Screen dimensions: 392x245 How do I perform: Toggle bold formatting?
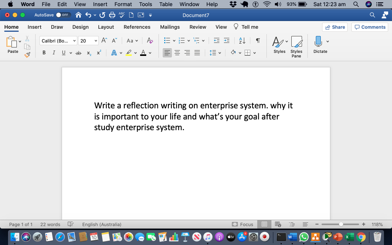pyautogui.click(x=44, y=52)
